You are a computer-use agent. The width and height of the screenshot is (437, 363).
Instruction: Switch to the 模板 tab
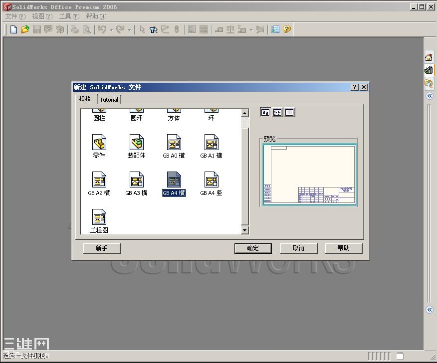(86, 99)
